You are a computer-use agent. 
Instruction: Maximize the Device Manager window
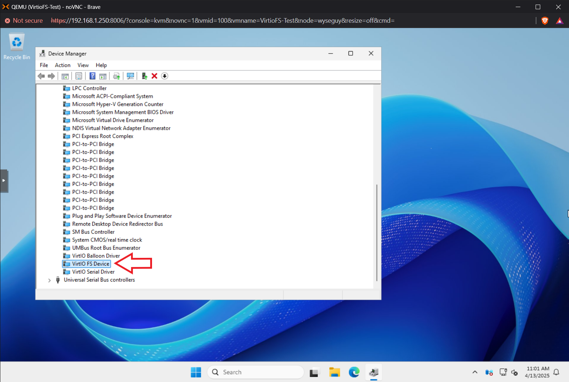tap(351, 54)
